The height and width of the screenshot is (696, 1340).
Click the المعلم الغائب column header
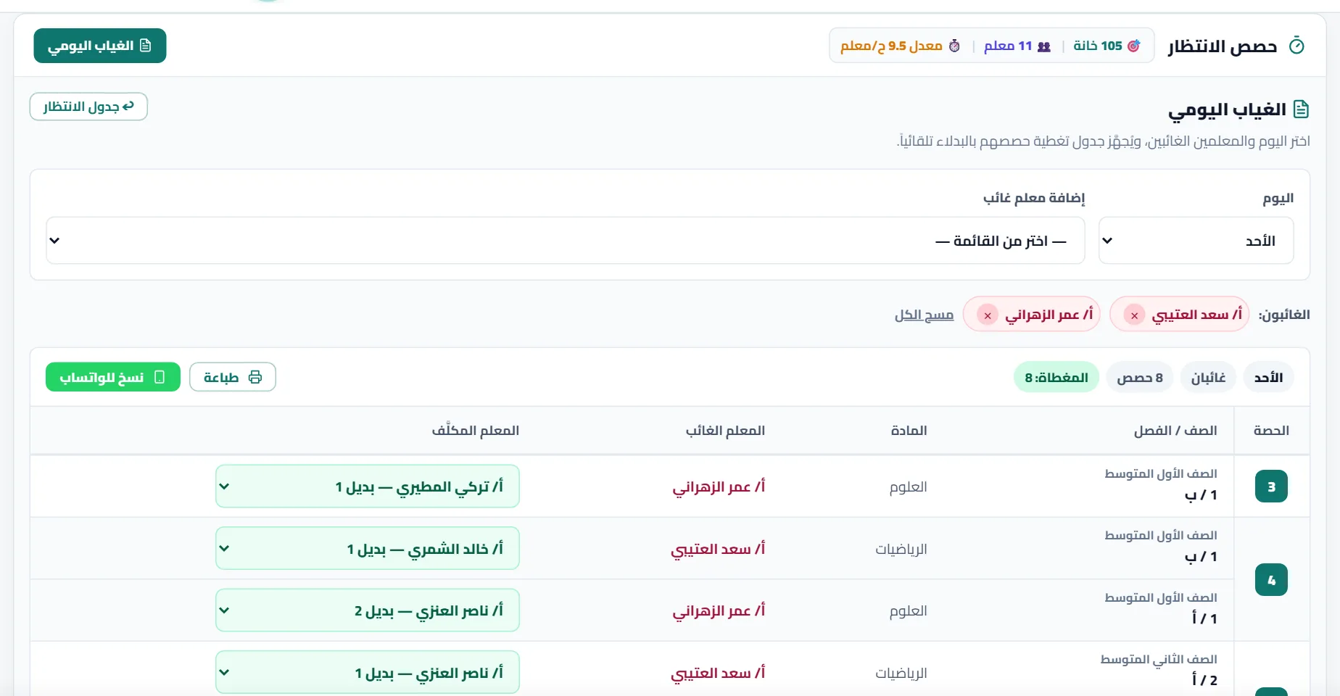pyautogui.click(x=725, y=431)
